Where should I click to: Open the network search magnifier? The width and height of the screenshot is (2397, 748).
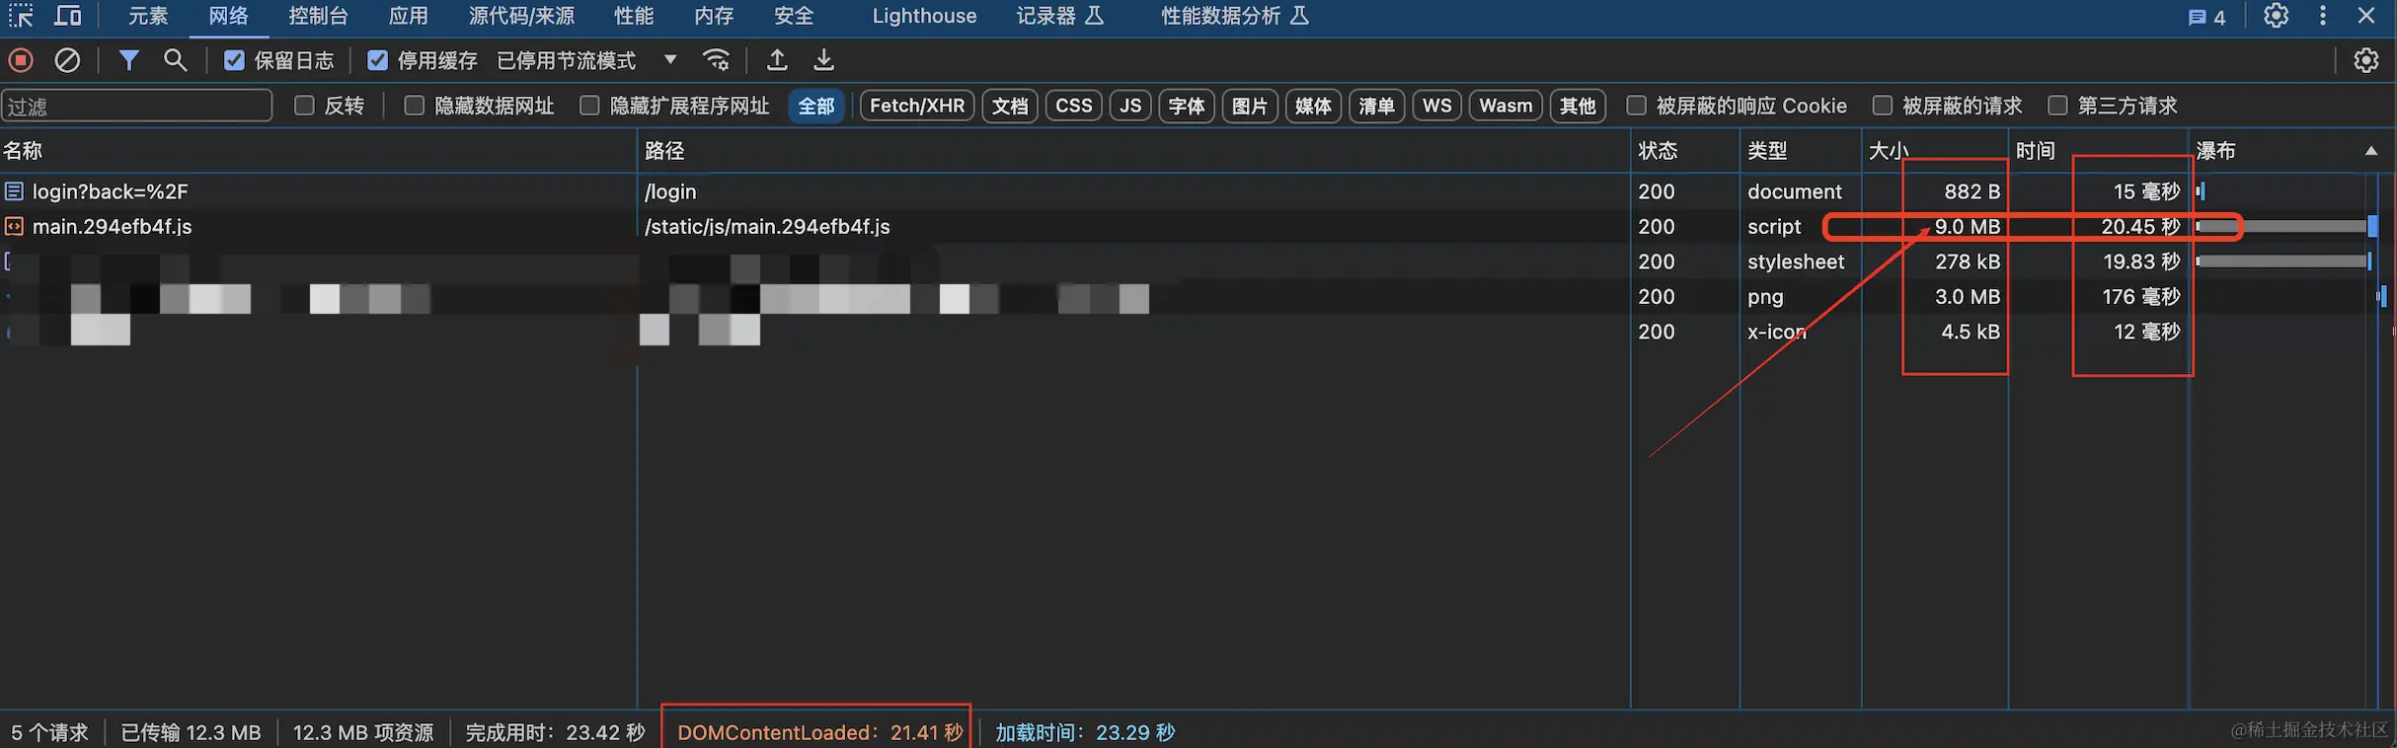click(x=175, y=60)
